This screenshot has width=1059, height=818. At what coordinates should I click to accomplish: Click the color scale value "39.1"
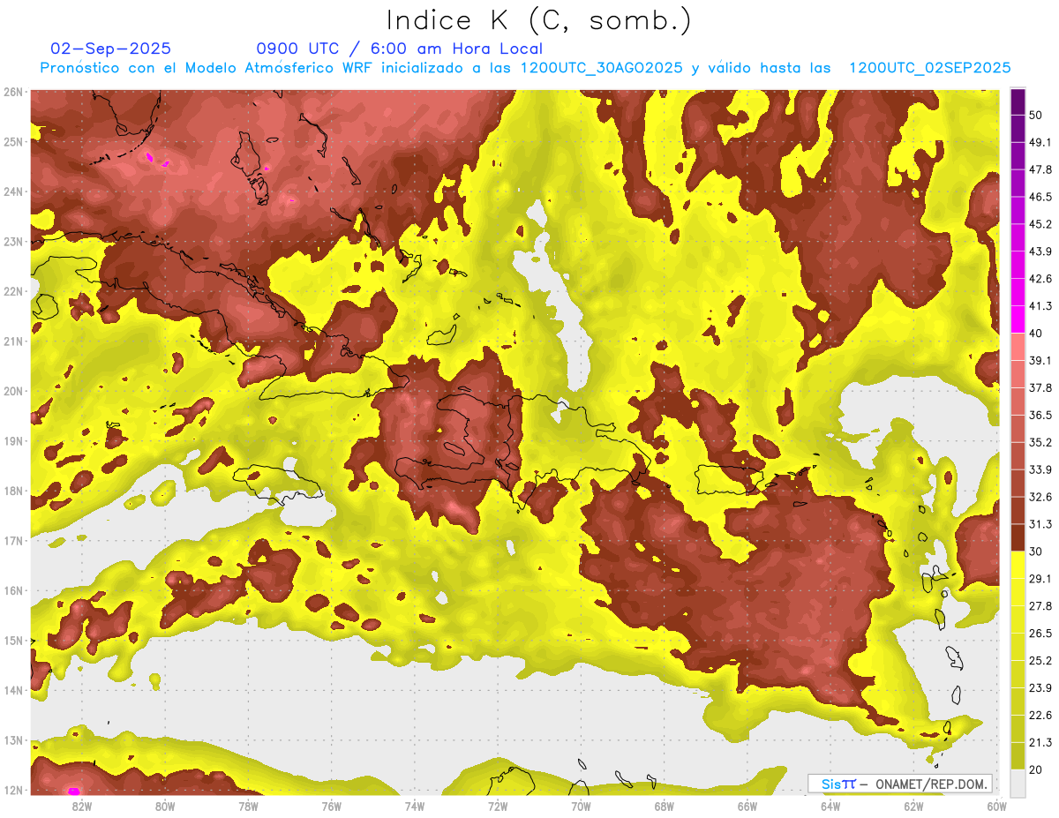click(1040, 361)
